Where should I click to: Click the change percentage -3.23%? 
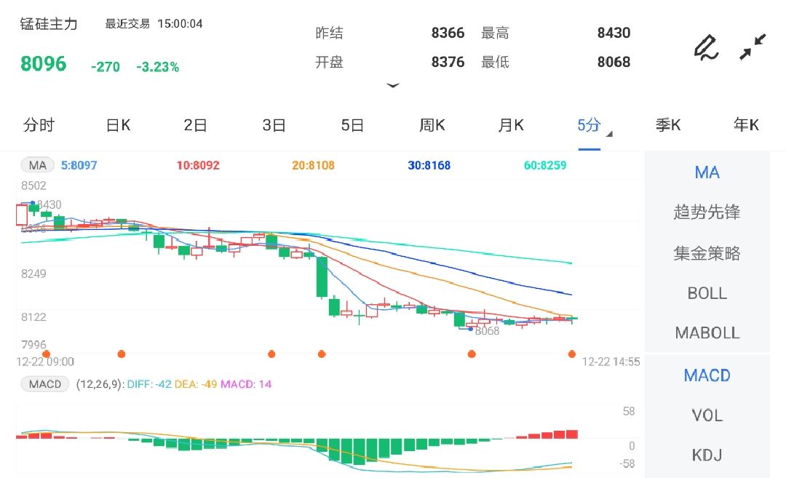pos(157,67)
